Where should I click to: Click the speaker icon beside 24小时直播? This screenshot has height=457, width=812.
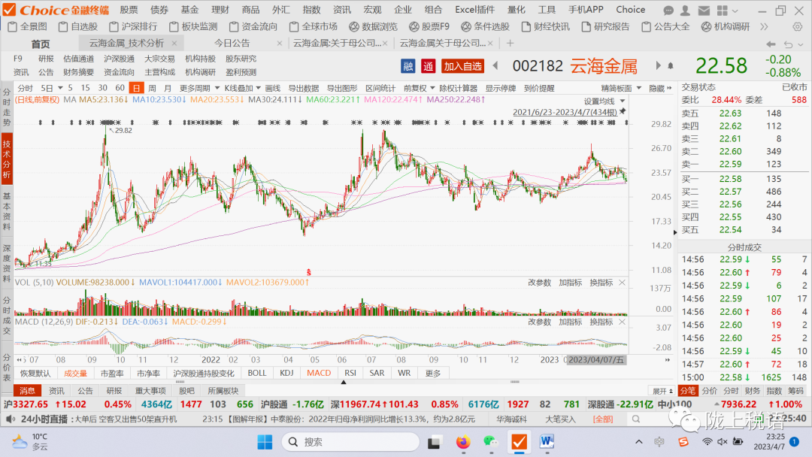10,419
